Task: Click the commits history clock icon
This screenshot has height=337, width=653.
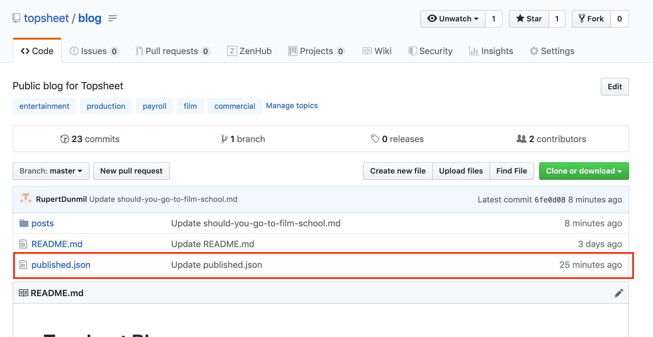Action: 64,139
